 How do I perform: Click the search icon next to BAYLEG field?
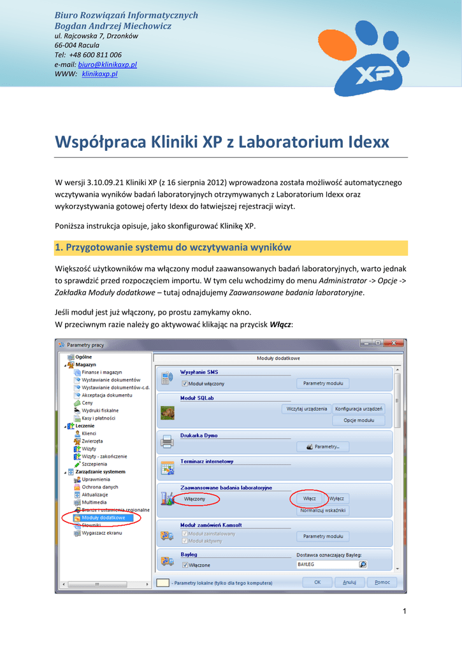click(363, 564)
